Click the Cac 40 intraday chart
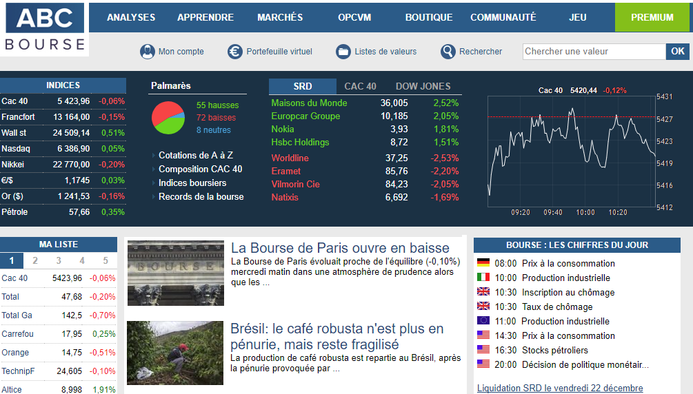 (x=572, y=152)
